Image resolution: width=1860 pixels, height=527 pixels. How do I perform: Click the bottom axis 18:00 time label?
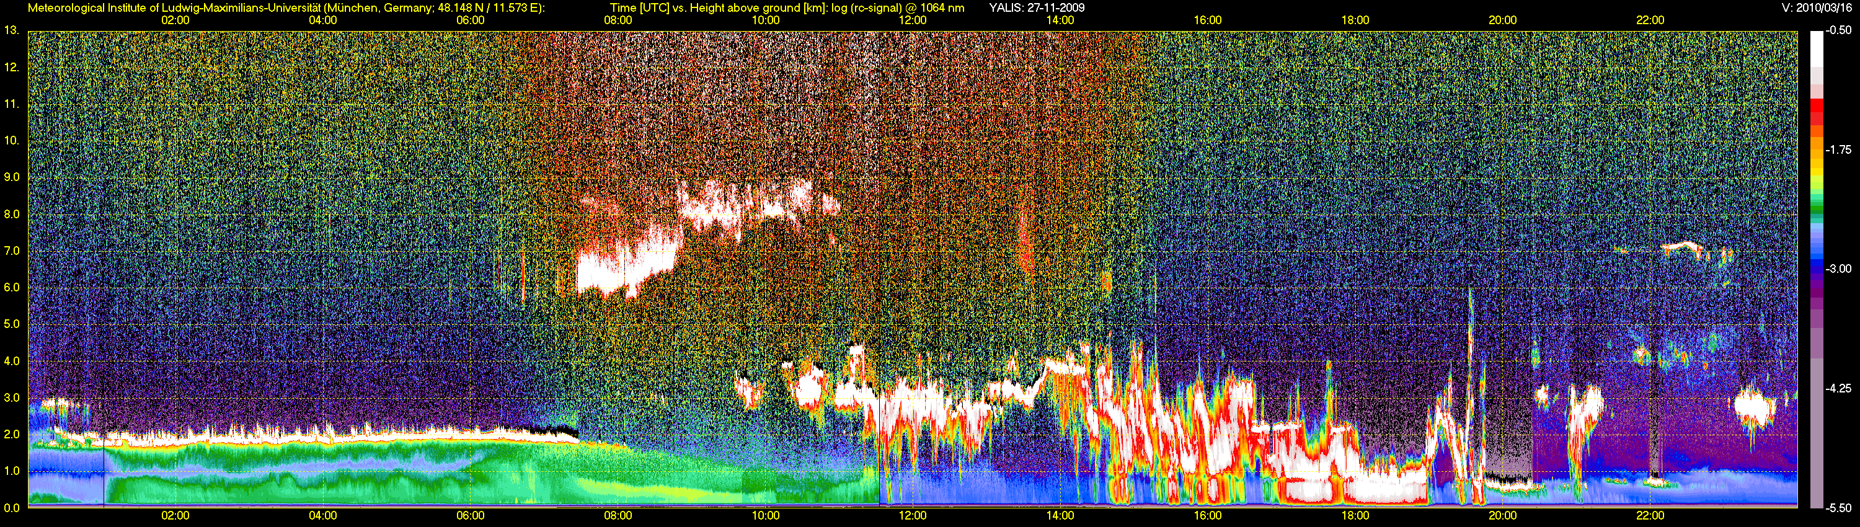click(1355, 515)
